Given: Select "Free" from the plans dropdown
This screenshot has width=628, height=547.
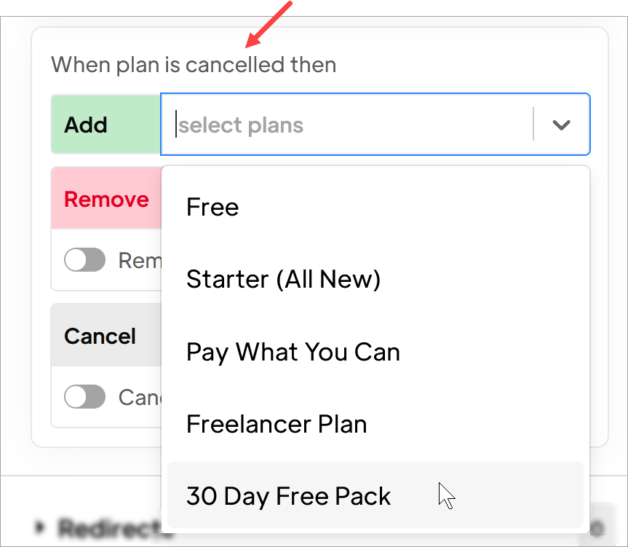Looking at the screenshot, I should click(x=212, y=207).
